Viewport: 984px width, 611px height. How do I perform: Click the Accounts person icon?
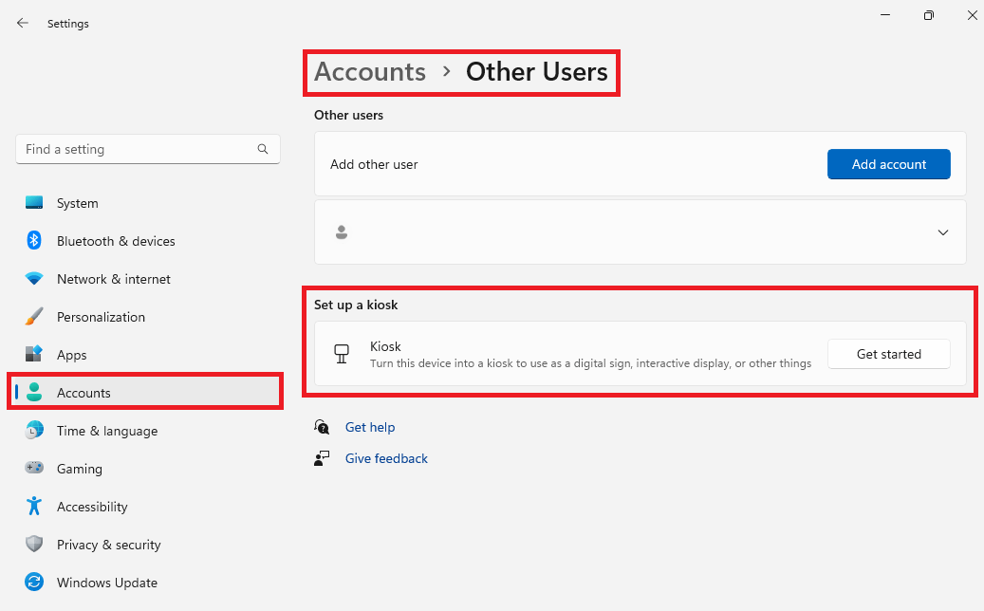34,392
